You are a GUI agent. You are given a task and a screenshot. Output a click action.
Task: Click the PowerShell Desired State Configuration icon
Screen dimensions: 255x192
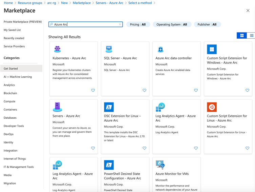(x=109, y=165)
